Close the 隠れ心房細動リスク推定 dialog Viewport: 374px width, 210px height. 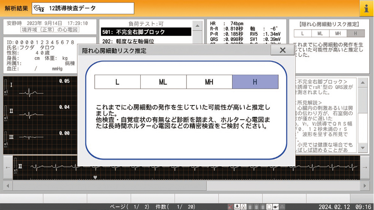click(282, 50)
